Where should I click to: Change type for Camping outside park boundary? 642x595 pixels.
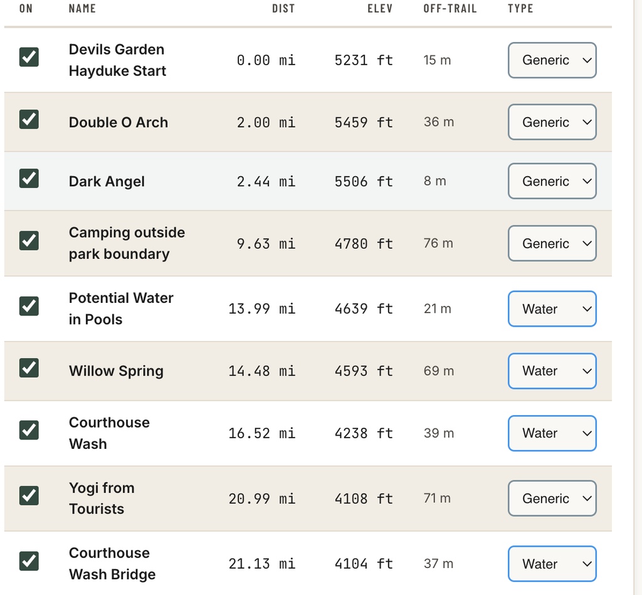coord(552,243)
